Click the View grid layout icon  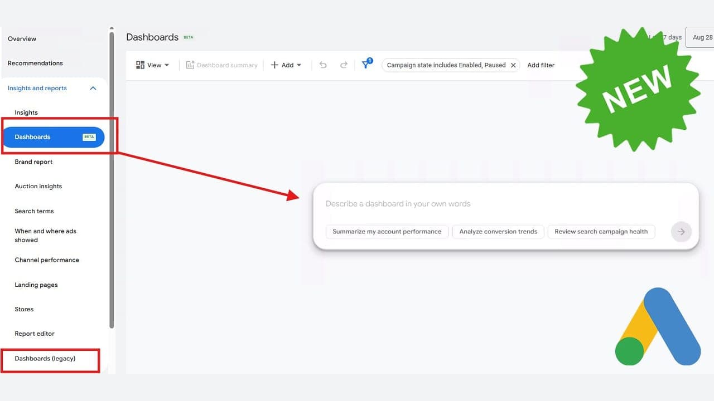(140, 65)
